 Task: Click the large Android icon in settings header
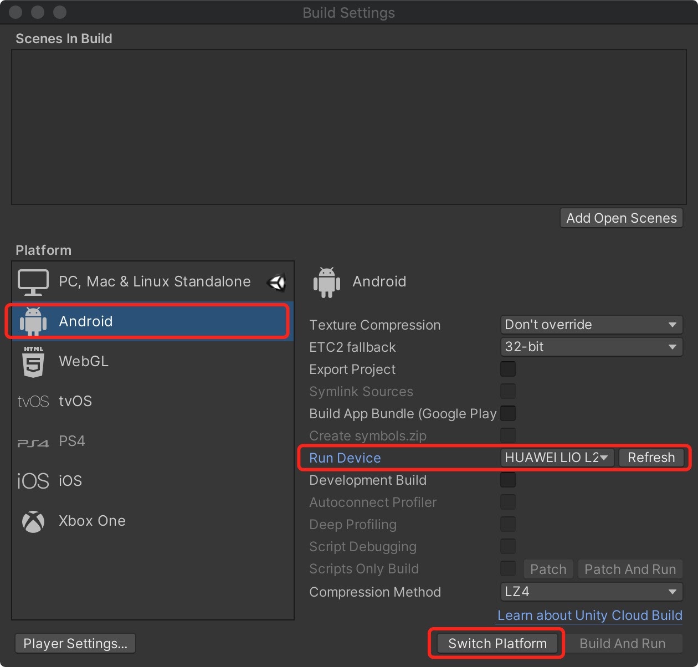point(327,282)
